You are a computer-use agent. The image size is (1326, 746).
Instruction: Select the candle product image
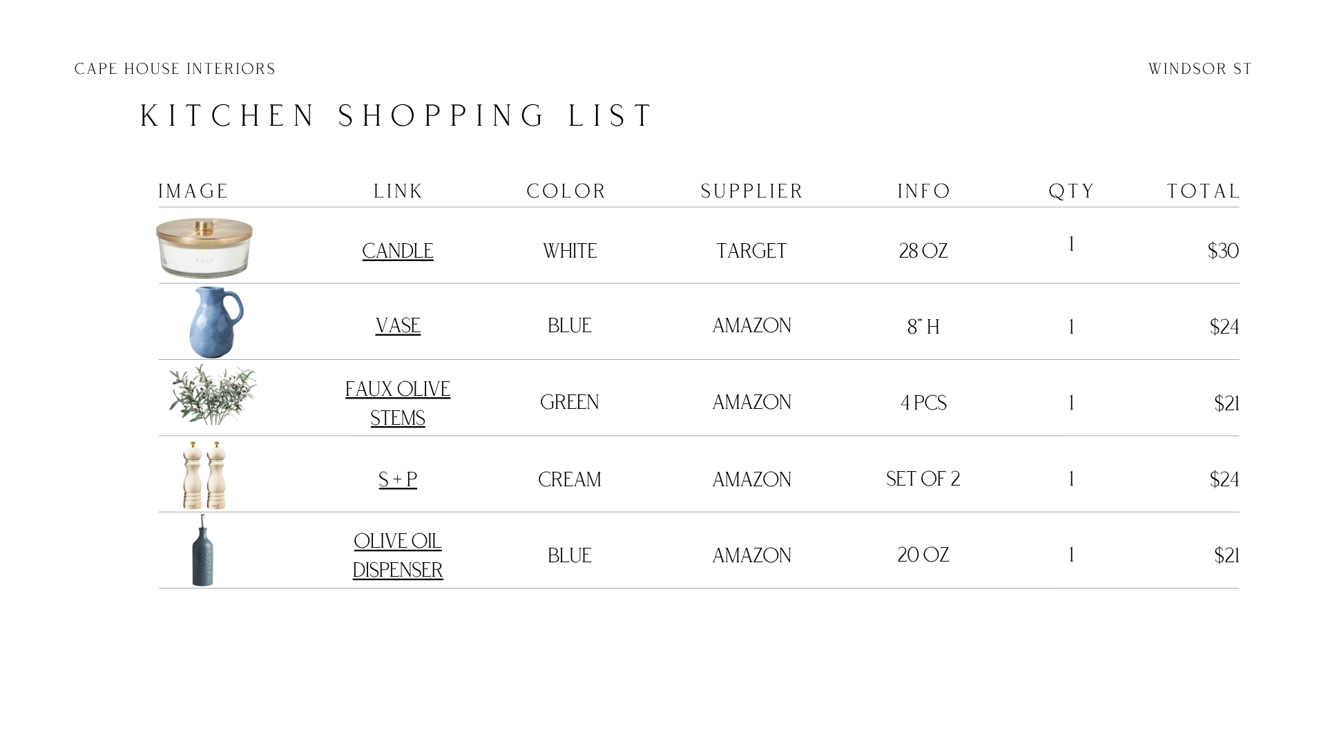tap(204, 248)
